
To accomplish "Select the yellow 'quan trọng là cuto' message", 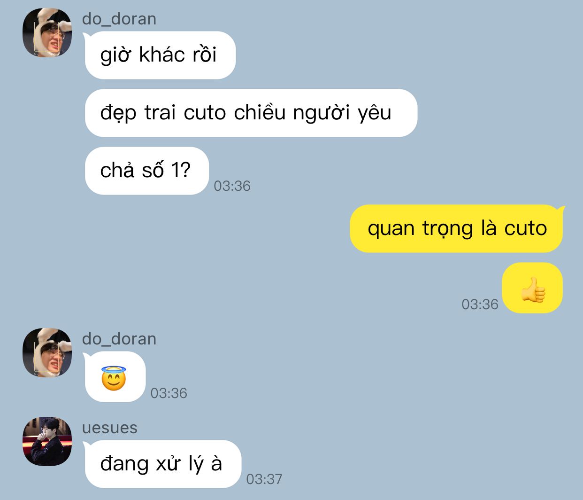I will point(457,229).
